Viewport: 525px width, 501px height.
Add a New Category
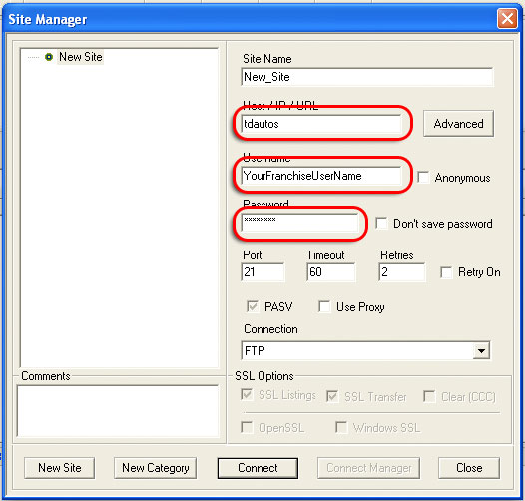click(156, 468)
